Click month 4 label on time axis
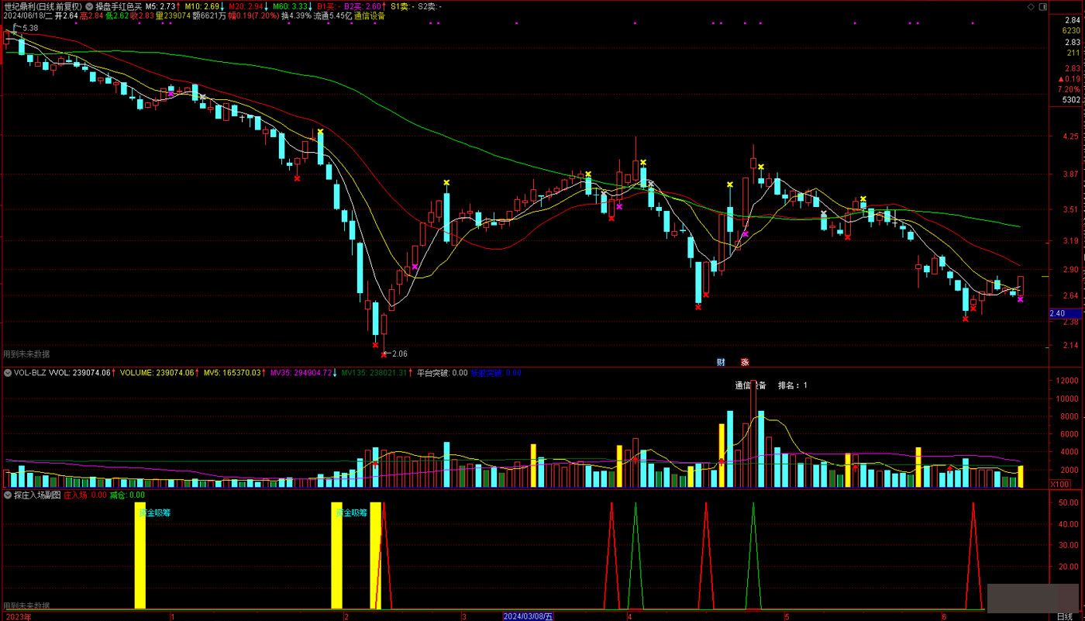Viewport: 1085px width, 621px height. [629, 617]
